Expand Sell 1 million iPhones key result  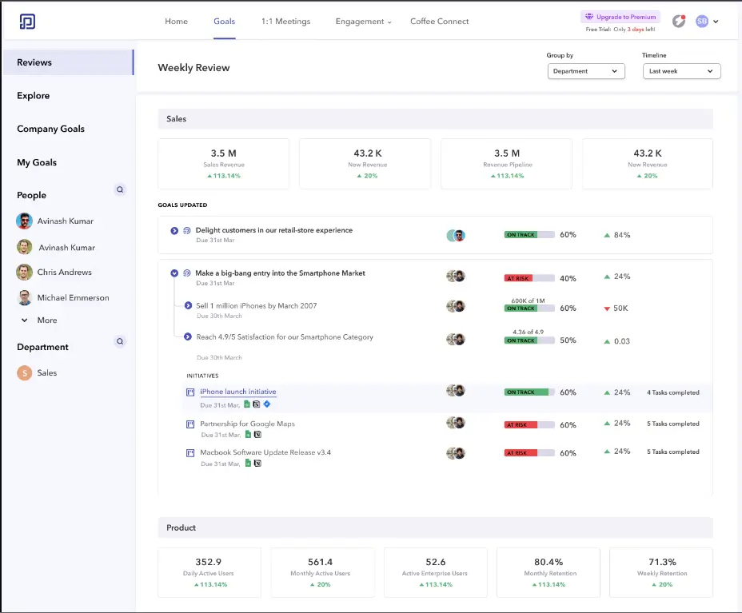(188, 305)
